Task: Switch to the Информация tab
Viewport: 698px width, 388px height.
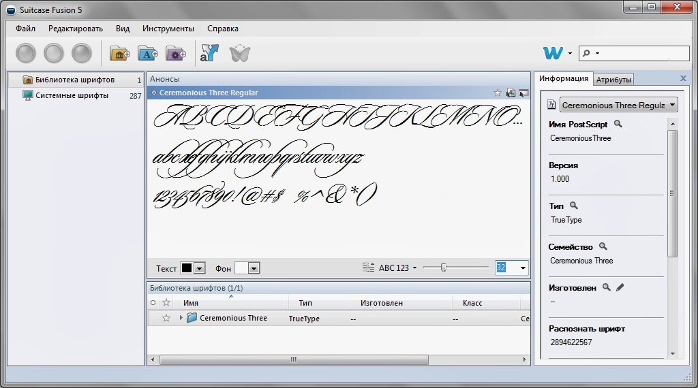Action: (564, 79)
